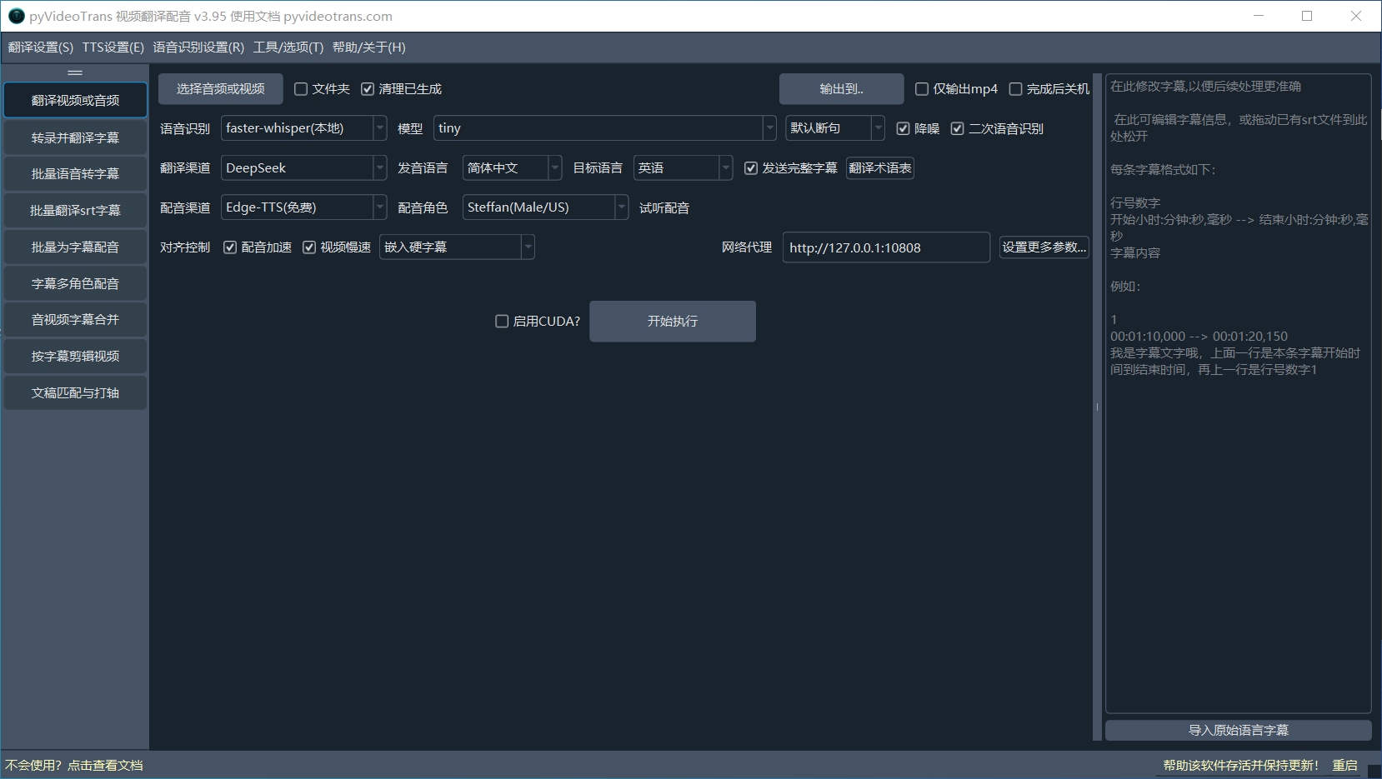Click the pyVideoTrans app icon in title bar
The height and width of the screenshot is (779, 1382).
click(16, 16)
